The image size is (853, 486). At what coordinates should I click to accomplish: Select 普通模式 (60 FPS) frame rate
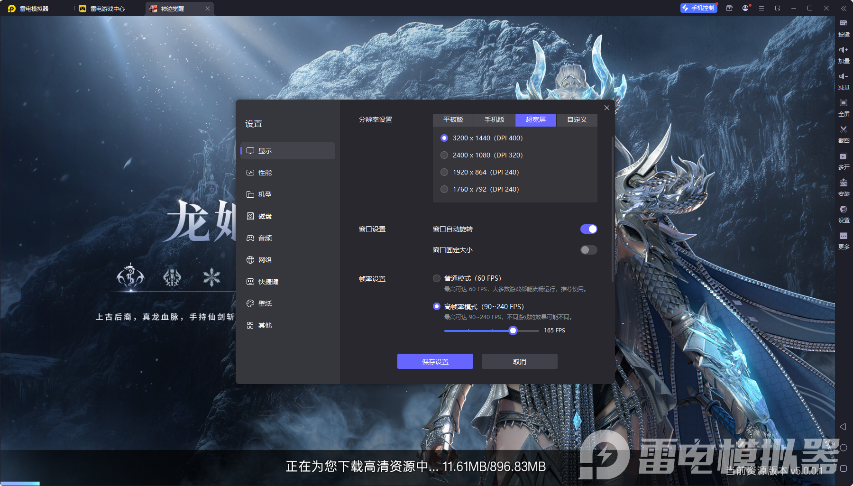437,278
